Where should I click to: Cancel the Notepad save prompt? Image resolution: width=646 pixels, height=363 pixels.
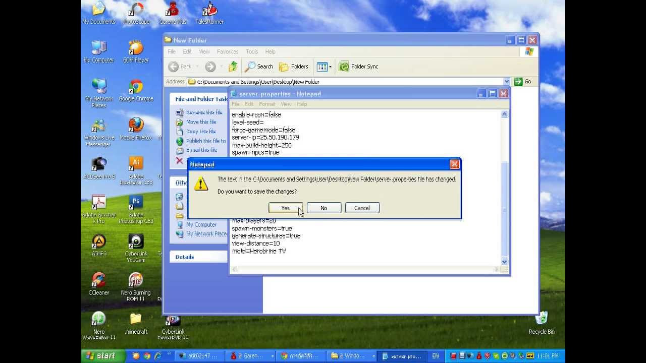click(x=362, y=208)
